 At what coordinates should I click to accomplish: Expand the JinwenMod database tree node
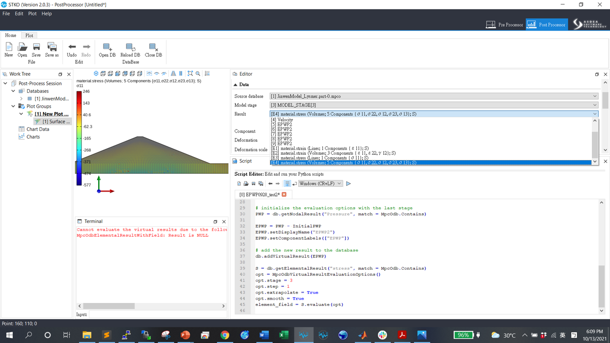(21, 99)
